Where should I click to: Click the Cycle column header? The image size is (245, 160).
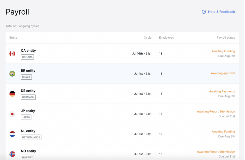point(147,38)
